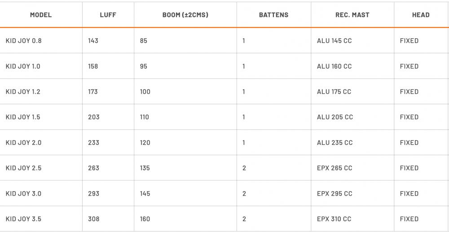The width and height of the screenshot is (449, 232).
Task: Click the KID JOY 2.5 row label
Action: (23, 168)
